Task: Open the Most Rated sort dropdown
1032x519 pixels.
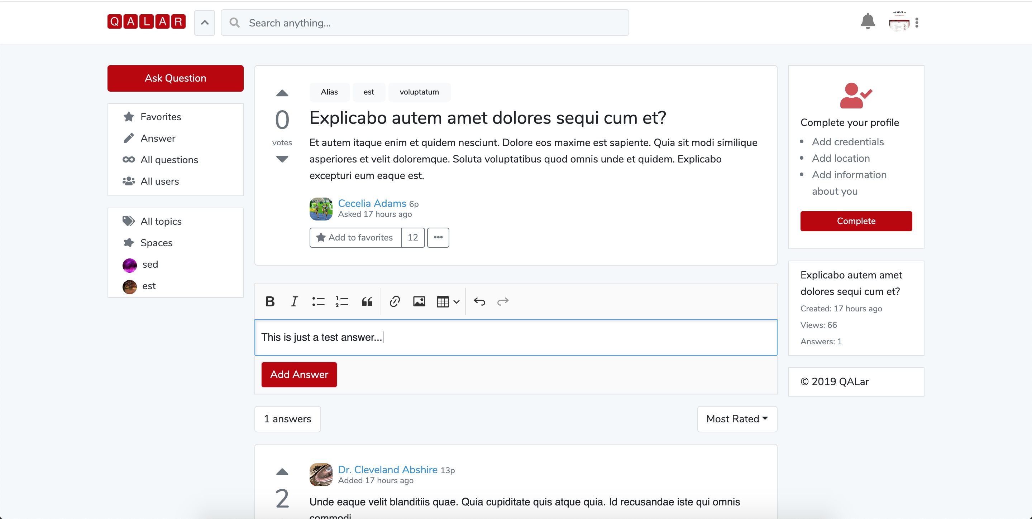Action: coord(737,419)
